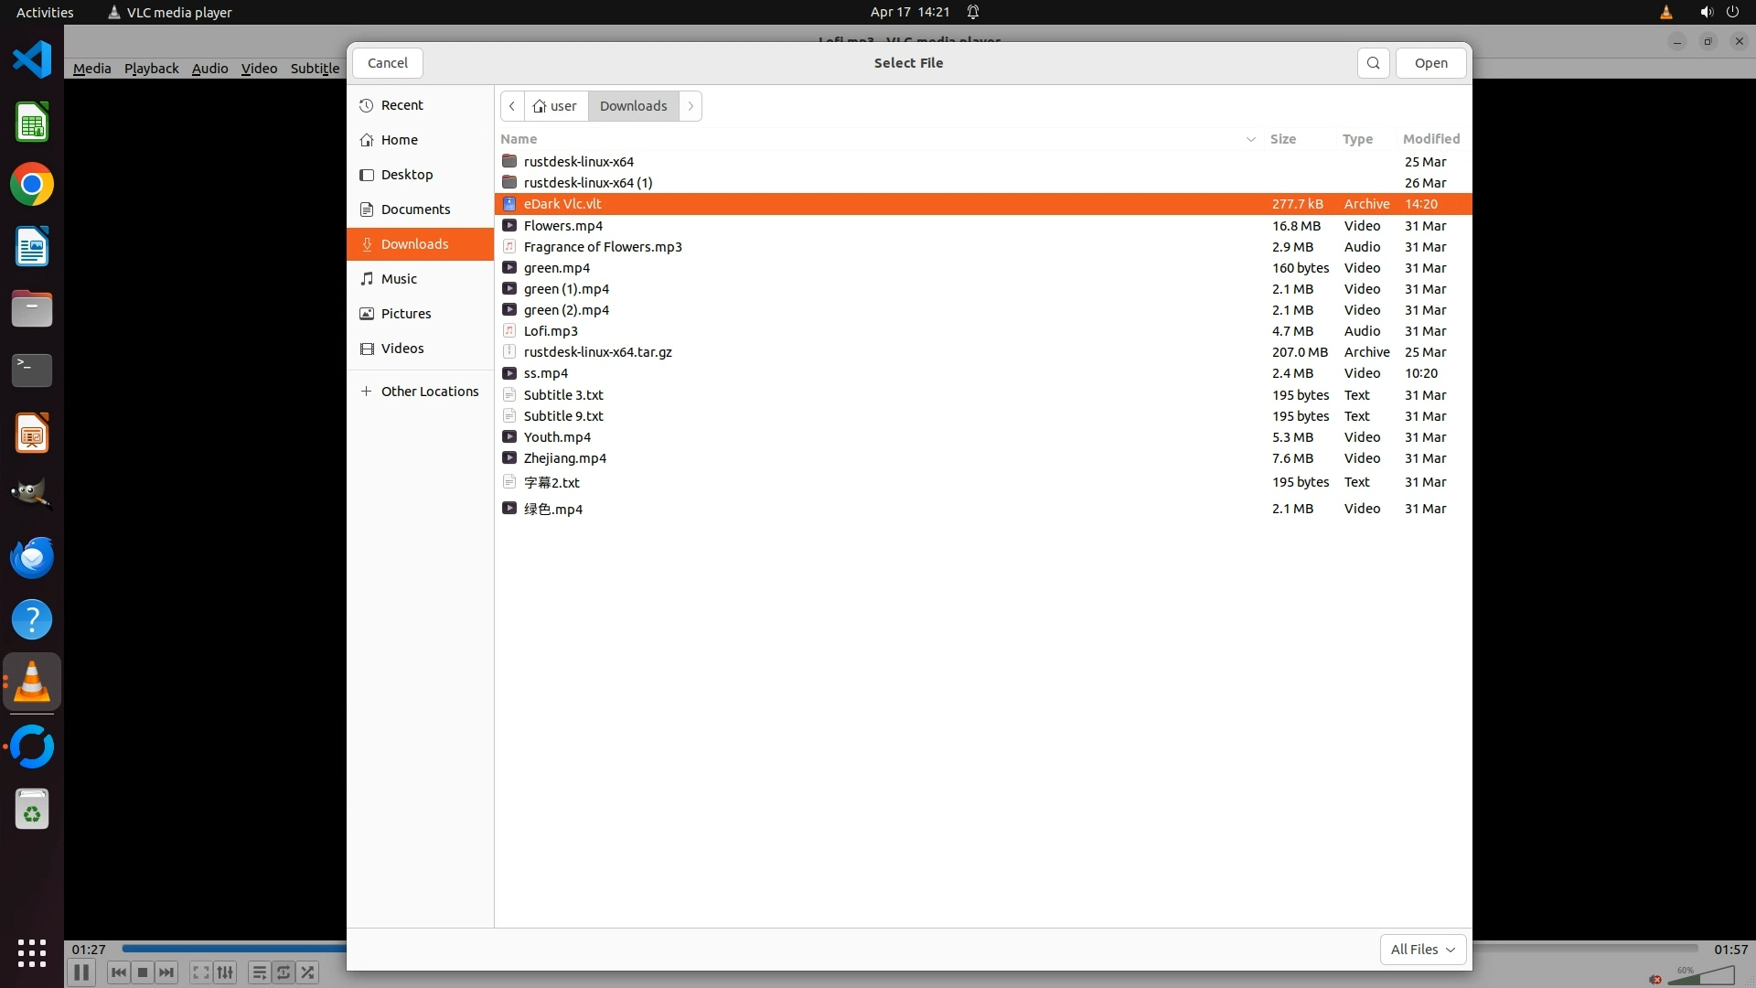Toggle shuffle playback in VLC controls
This screenshot has height=988, width=1756.
[x=308, y=972]
